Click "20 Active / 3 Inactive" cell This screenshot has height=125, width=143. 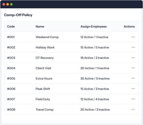pos(95,110)
